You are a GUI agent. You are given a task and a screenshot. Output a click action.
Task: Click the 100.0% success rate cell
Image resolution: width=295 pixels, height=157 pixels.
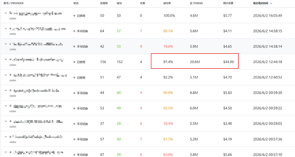(169, 16)
